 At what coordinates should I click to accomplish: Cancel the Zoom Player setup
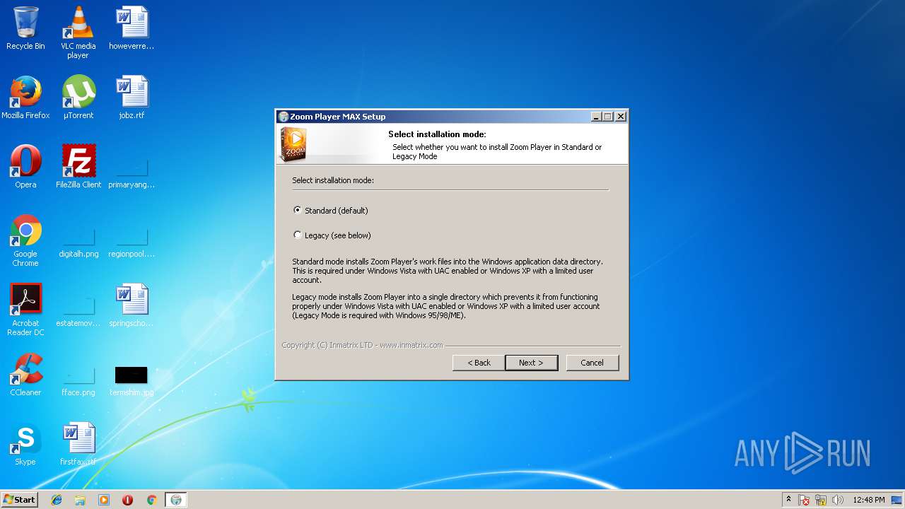tap(592, 363)
